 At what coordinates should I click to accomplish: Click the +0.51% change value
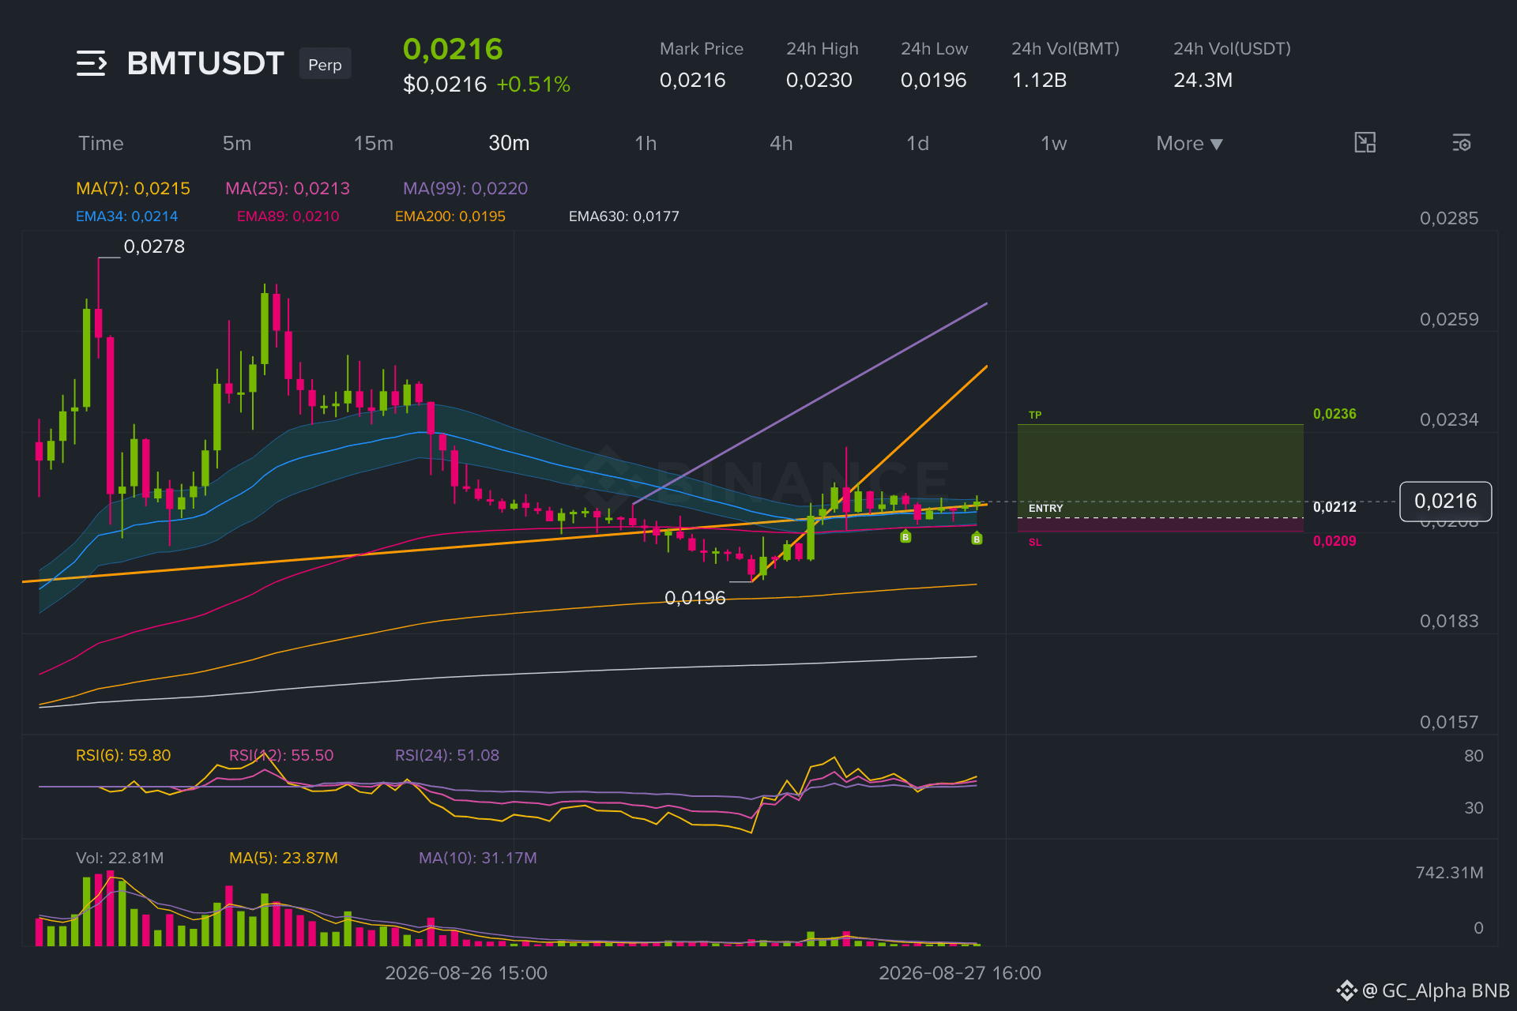pos(533,85)
